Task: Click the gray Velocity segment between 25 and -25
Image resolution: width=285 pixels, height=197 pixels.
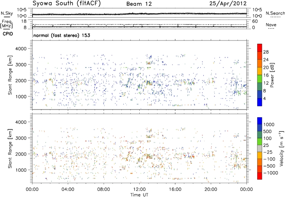Action: coord(260,148)
